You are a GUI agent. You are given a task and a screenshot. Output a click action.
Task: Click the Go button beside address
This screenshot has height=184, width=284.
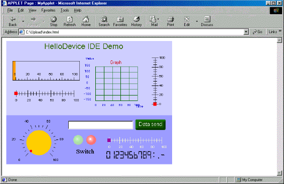tap(257, 32)
